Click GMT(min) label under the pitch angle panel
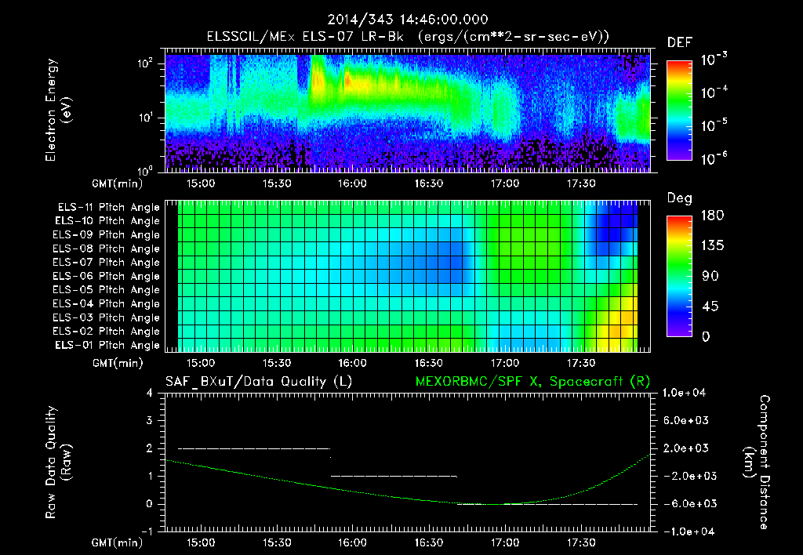 (118, 364)
